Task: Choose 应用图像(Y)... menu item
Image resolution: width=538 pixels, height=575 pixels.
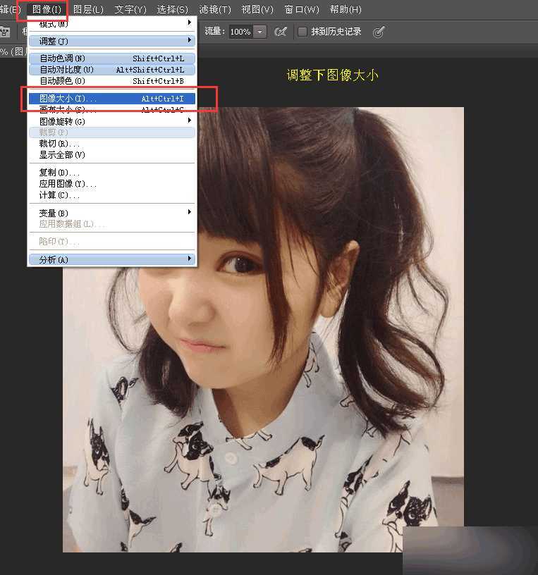Action: tap(112, 184)
